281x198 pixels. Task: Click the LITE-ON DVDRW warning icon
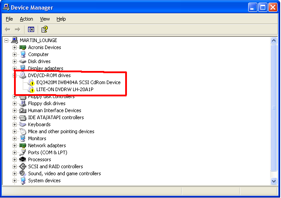[31, 89]
